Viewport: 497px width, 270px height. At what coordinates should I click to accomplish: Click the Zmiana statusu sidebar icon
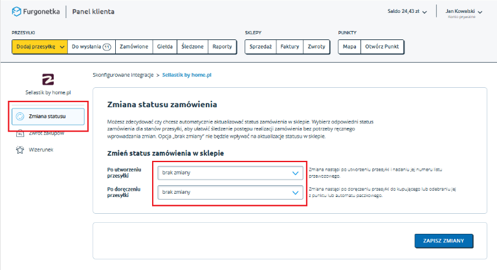tap(19, 116)
